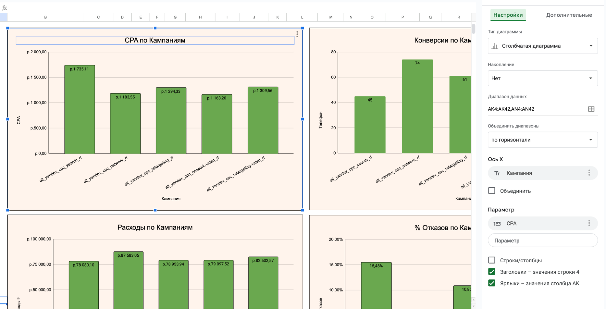Viewport: 606px width, 309px height.
Task: Click the vertical scrollbar of the sheet
Action: point(474,29)
